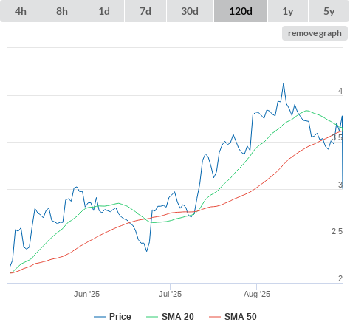The image size is (350, 336).
Task: Select the active 120d tab
Action: [241, 11]
